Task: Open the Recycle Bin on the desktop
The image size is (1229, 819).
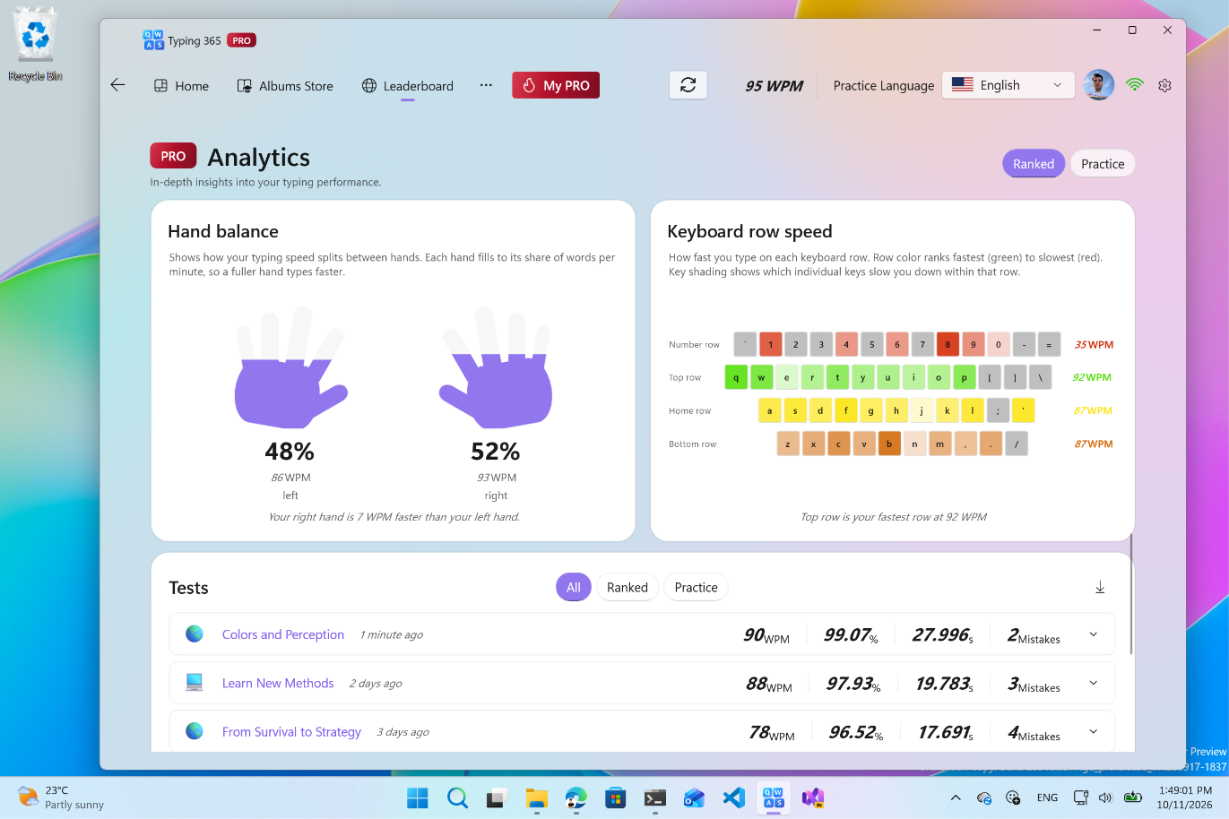Action: (x=35, y=45)
